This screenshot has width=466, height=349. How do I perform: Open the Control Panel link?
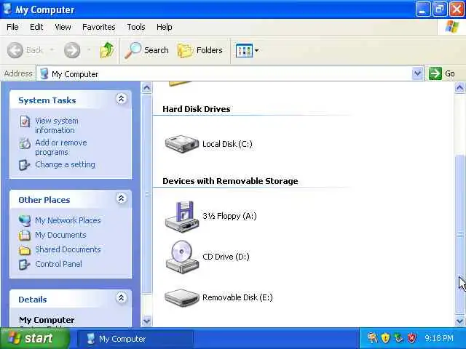58,264
